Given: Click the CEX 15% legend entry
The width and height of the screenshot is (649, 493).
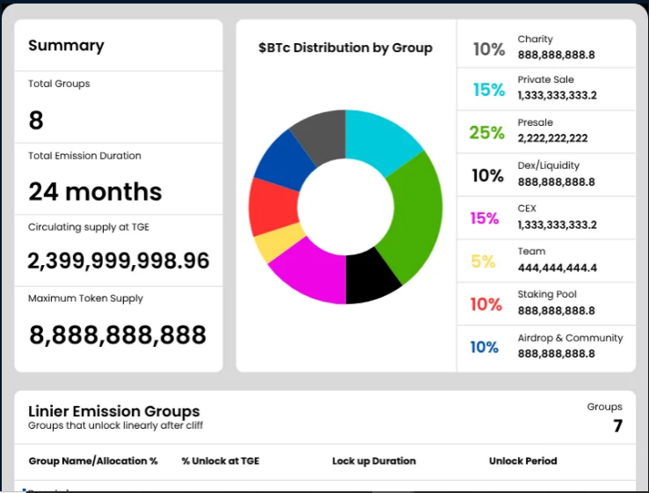Looking at the screenshot, I should (x=545, y=217).
